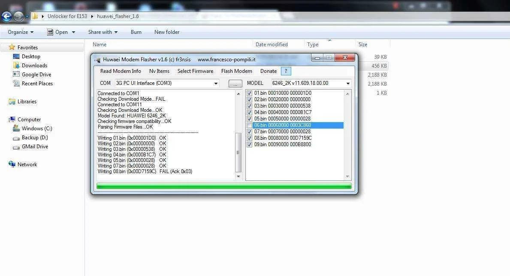510x276 pixels.
Task: Click the Google Drive icon
Action: tap(16, 74)
